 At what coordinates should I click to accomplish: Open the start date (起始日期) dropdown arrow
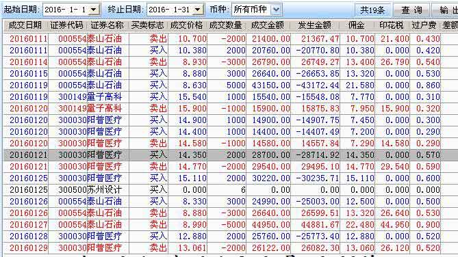coord(94,10)
